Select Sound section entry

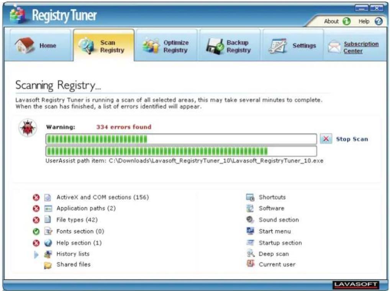279,220
